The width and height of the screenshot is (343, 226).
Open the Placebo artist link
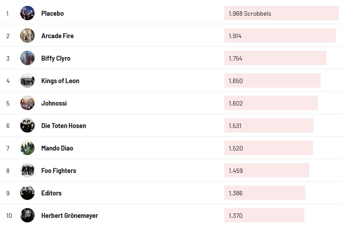(53, 13)
